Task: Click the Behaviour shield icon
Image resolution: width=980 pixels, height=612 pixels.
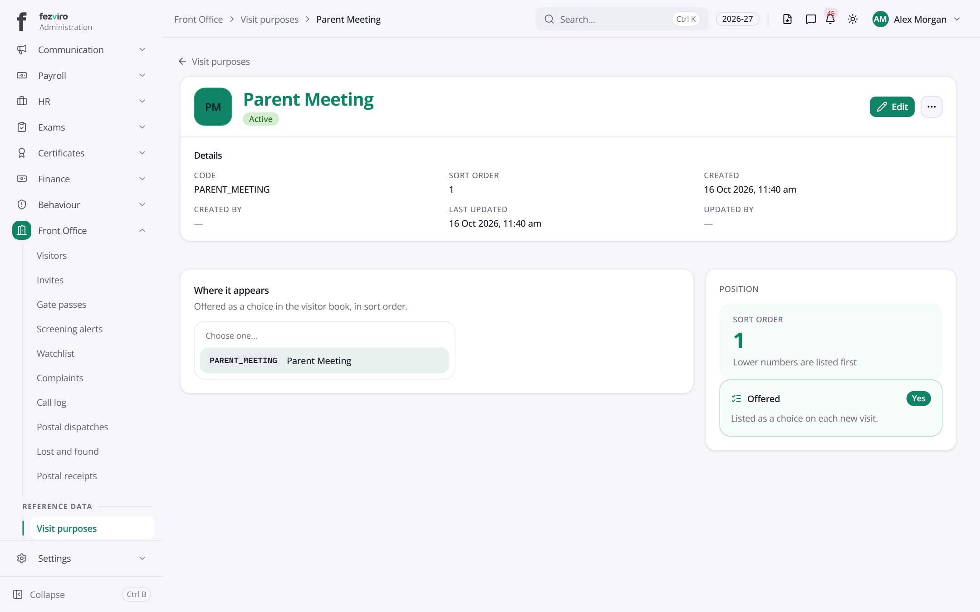Action: [x=22, y=205]
